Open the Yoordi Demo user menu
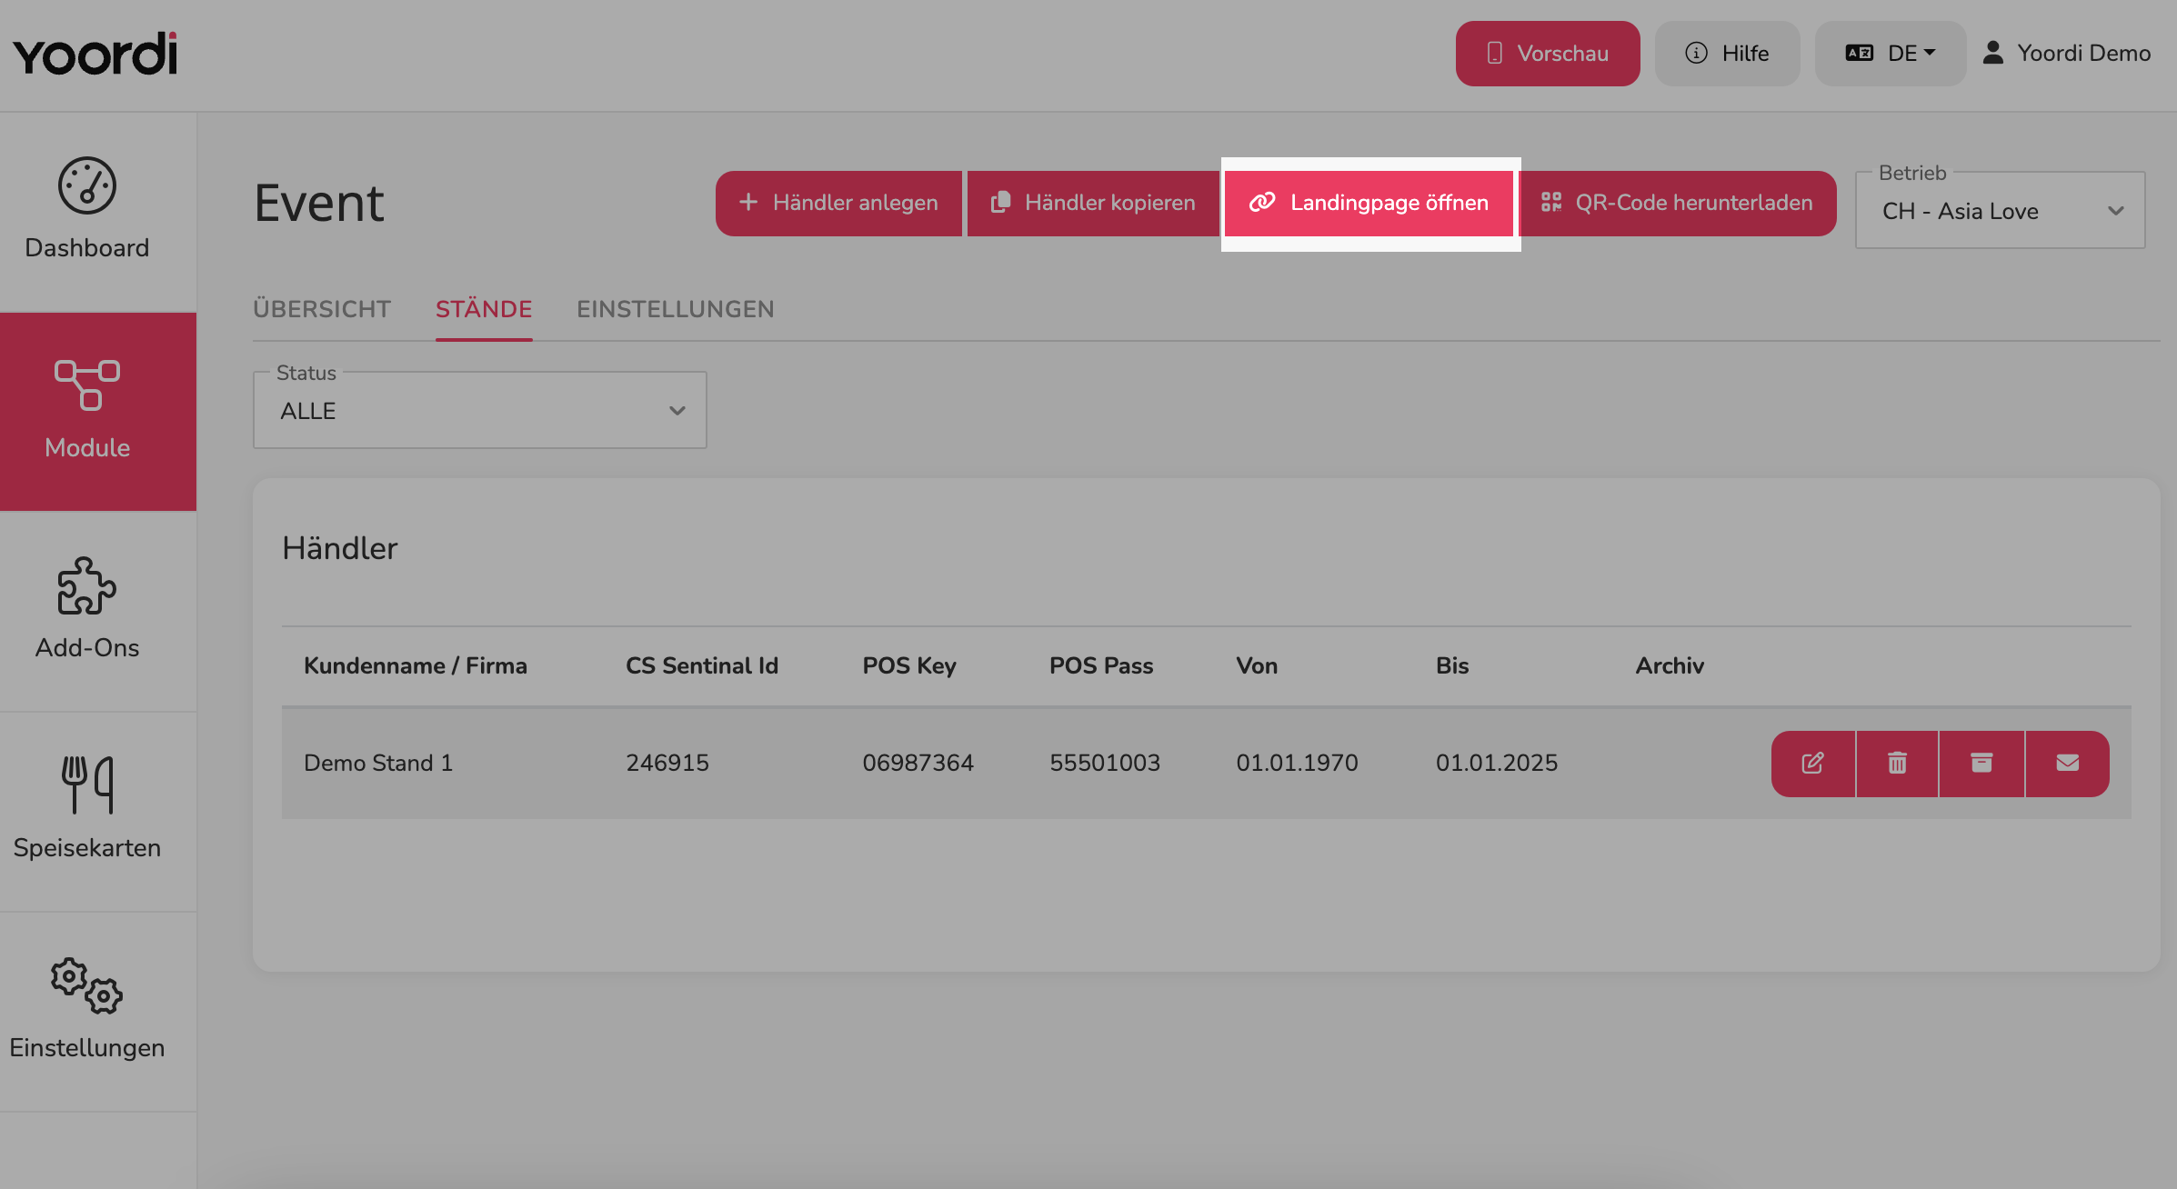 (2066, 54)
